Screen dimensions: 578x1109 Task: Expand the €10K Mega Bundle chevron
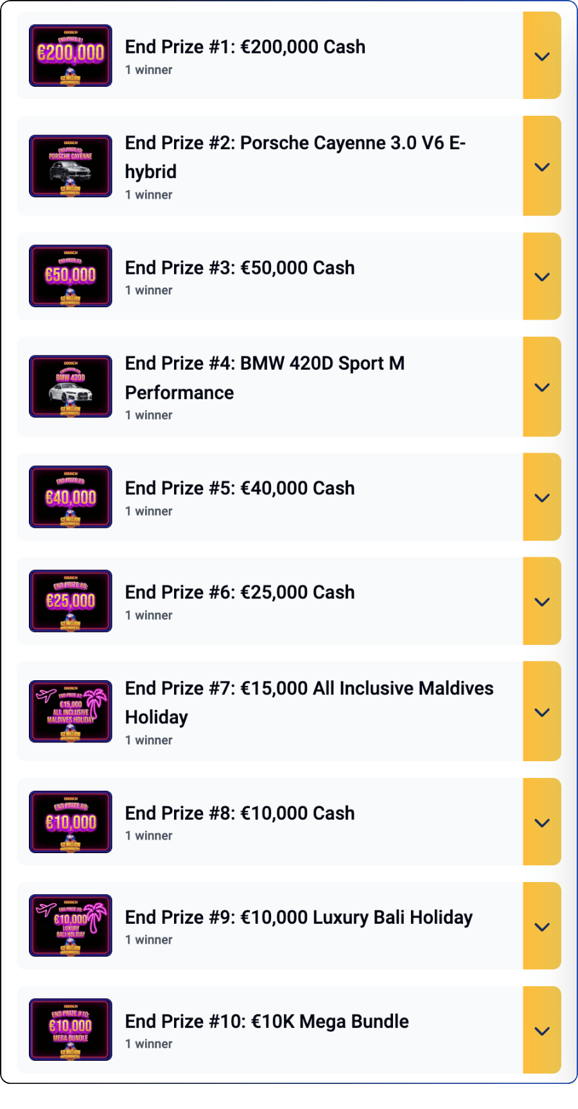(542, 1031)
